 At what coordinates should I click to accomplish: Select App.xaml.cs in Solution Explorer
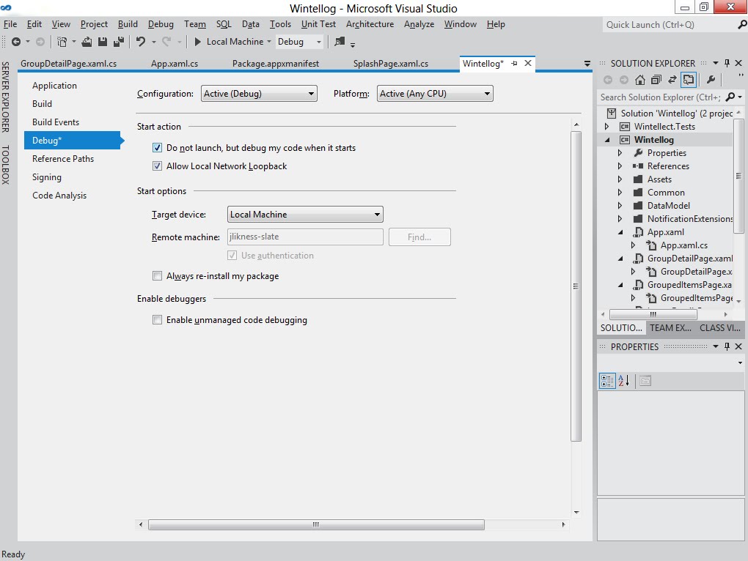point(683,245)
